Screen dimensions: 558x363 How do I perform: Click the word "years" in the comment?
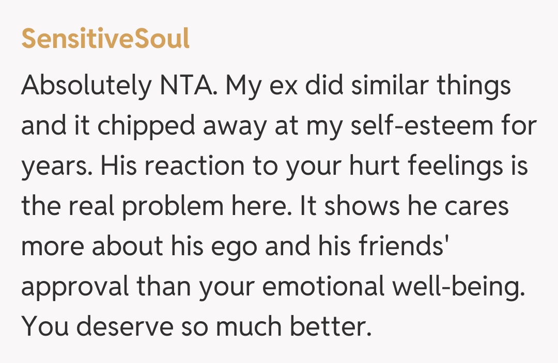click(x=55, y=167)
